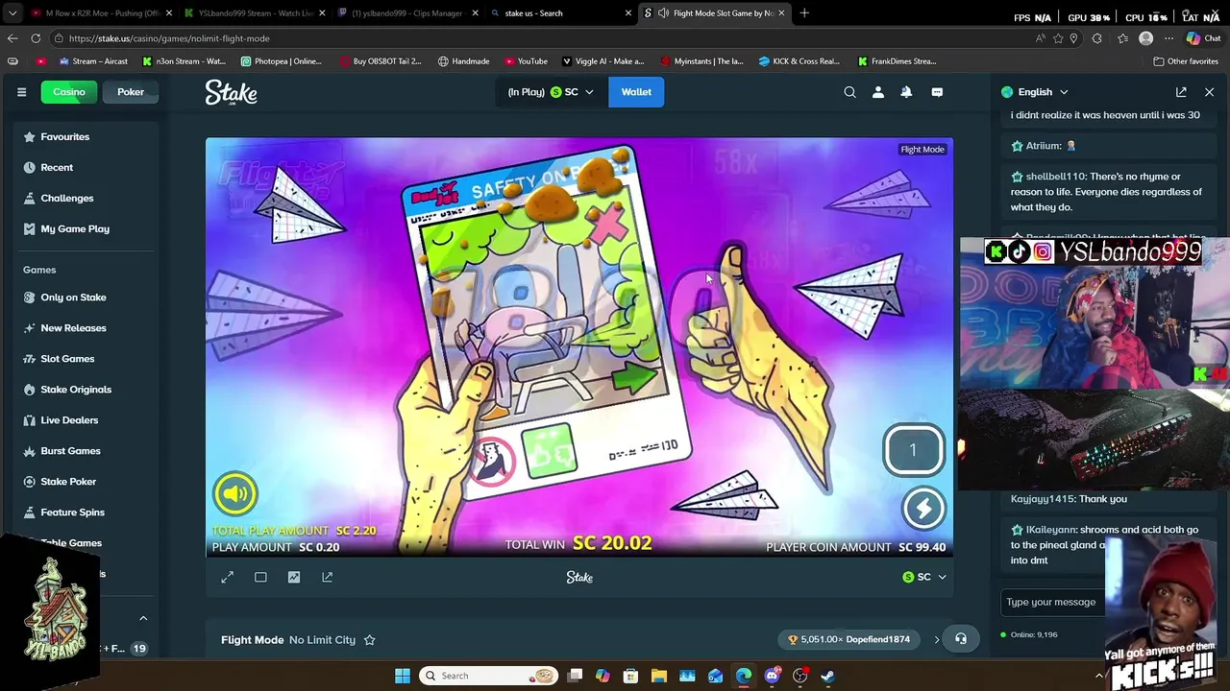The image size is (1230, 691).
Task: Open the tab list dropdown arrow
Action: [12, 13]
